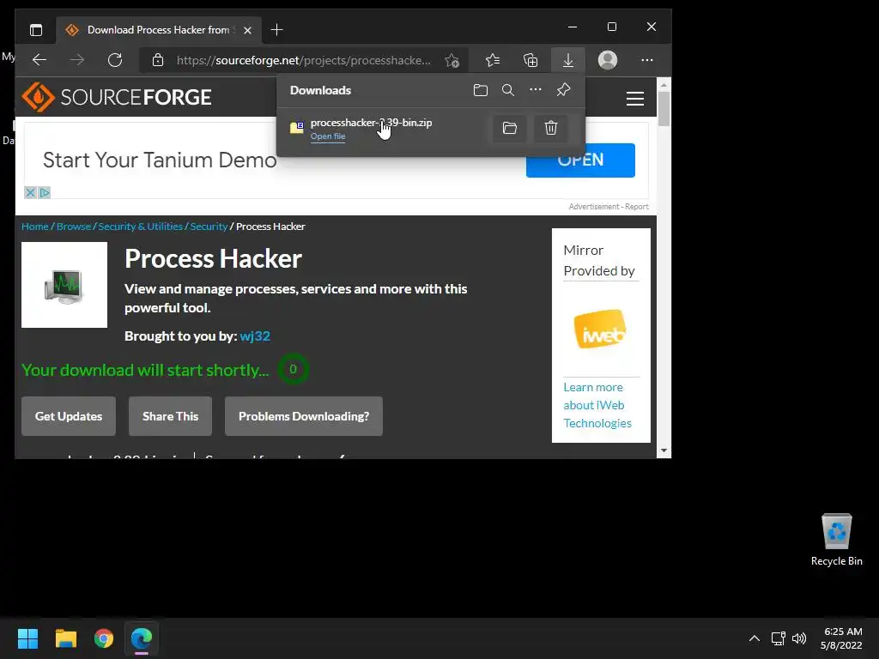The image size is (879, 659).
Task: Click the Forward navigation arrow
Action: 77,60
